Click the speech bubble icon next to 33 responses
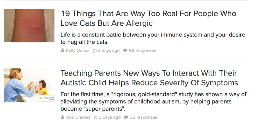 coord(126,117)
